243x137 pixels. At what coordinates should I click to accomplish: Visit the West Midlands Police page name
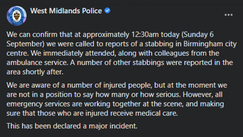66,11
